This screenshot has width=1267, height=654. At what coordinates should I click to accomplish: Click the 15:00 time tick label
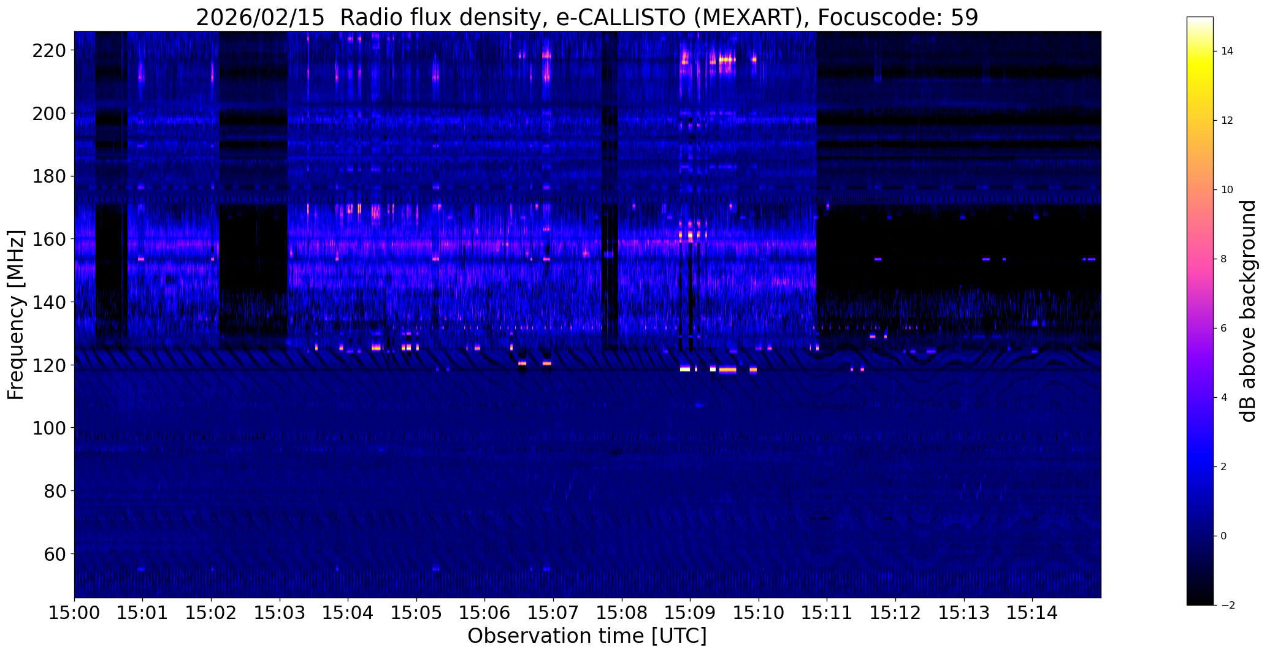pyautogui.click(x=74, y=612)
